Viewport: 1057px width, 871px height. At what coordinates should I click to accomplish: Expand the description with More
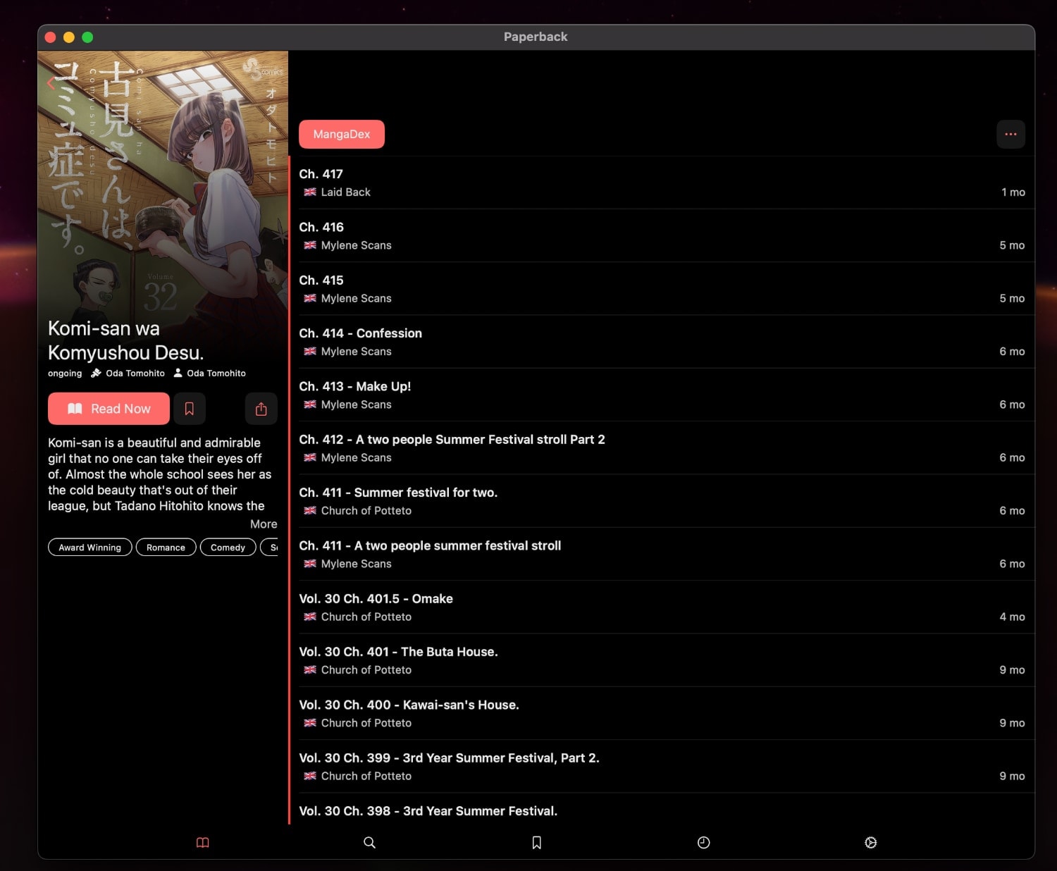tap(264, 524)
